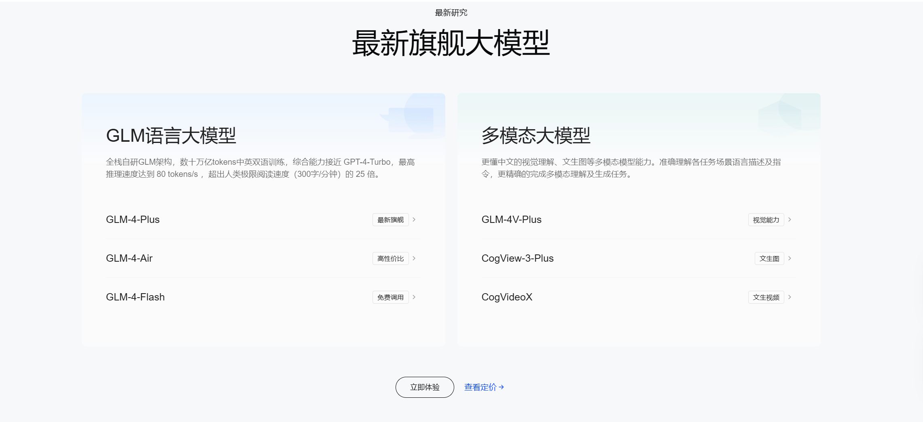Click the 视觉能力 tag
This screenshot has width=923, height=422.
point(766,220)
